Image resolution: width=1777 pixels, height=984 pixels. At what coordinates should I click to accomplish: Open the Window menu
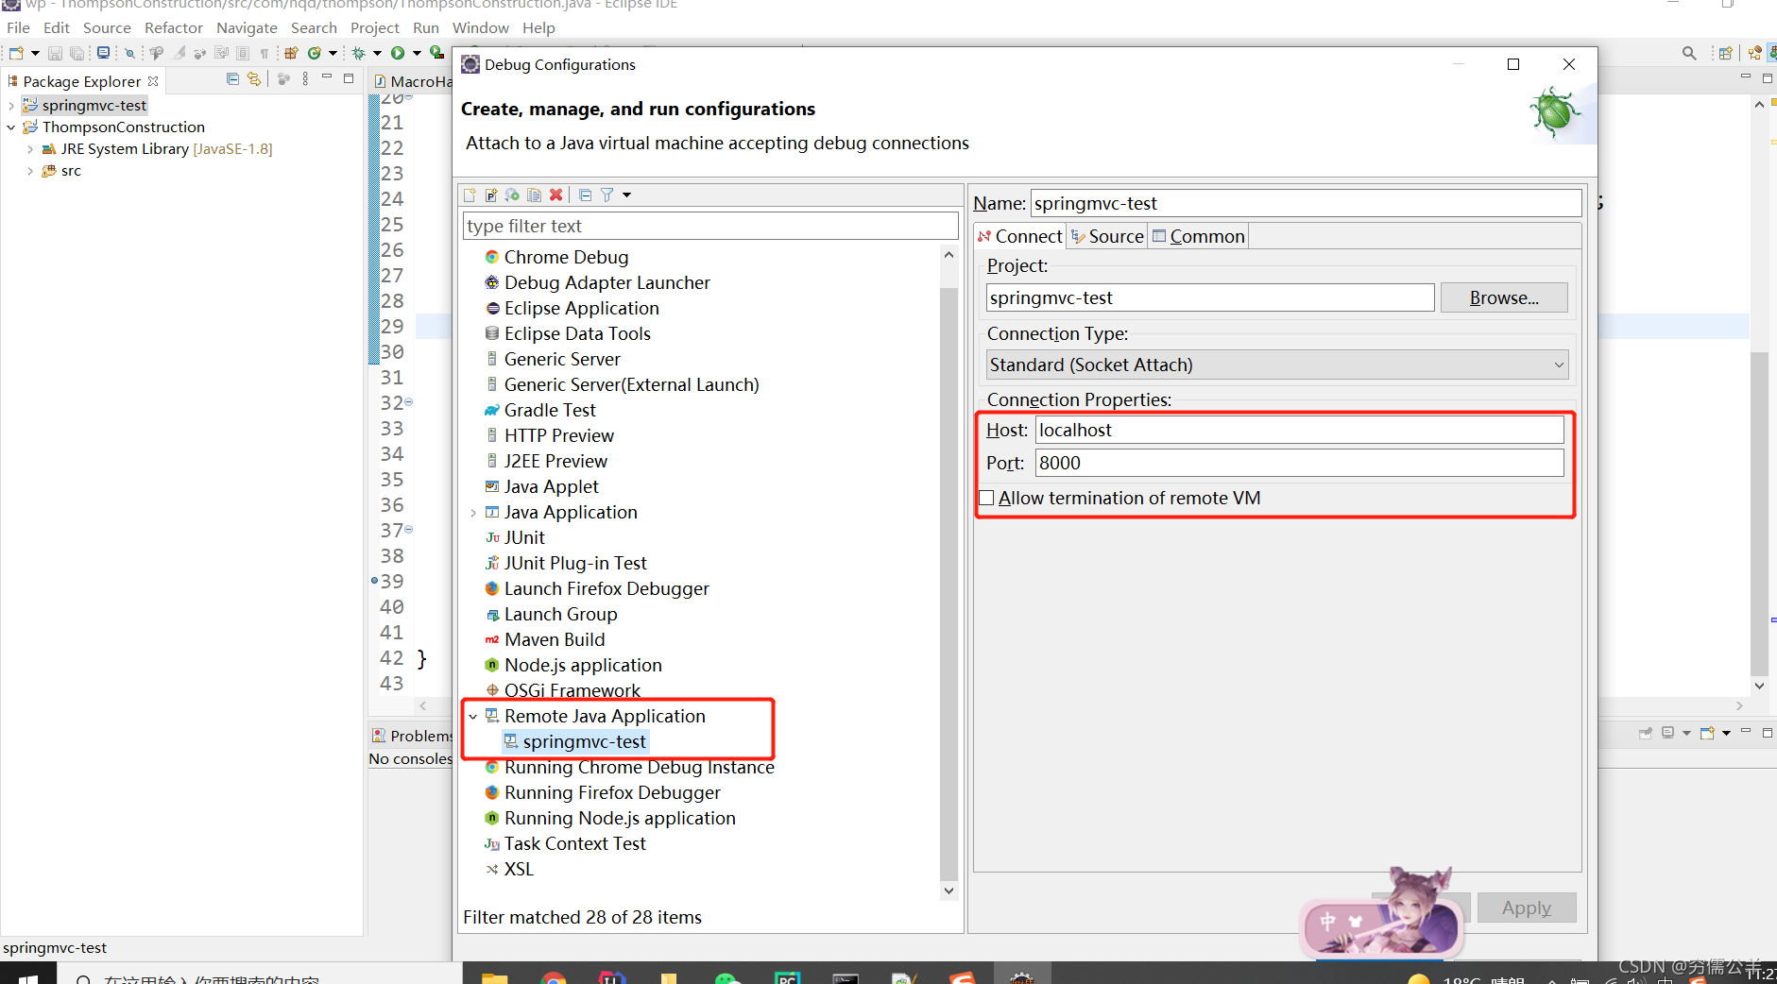[481, 27]
